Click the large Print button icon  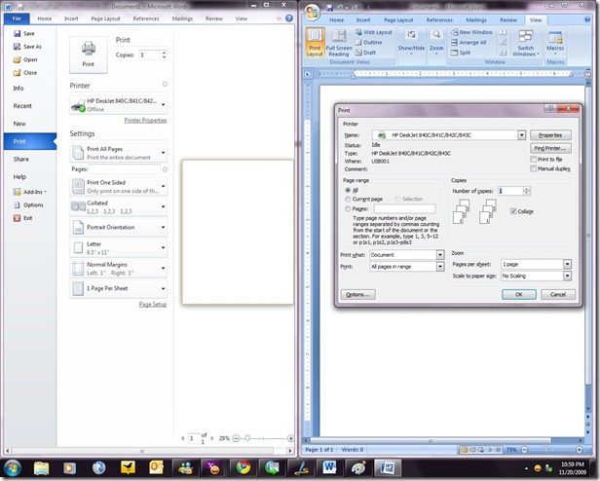[x=89, y=54]
